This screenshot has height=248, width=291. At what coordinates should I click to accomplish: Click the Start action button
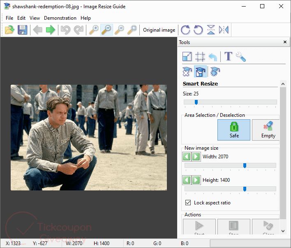[199, 227]
